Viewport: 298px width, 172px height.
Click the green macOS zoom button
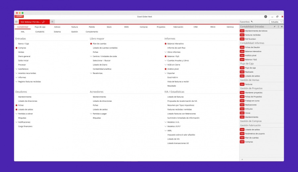[23, 13]
